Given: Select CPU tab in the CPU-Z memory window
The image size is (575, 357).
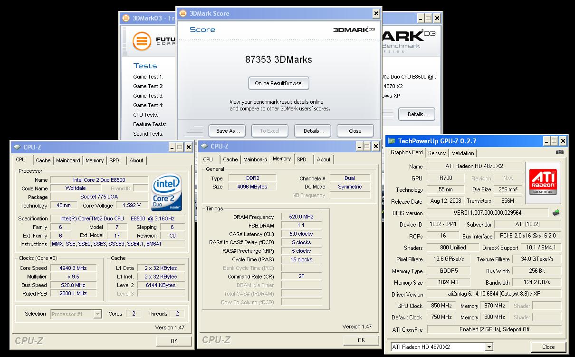Looking at the screenshot, I should 208,159.
